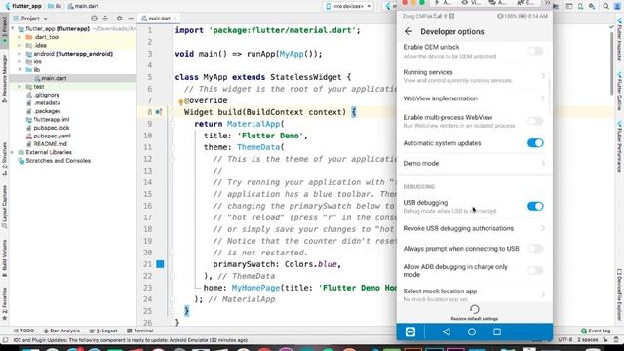The width and height of the screenshot is (624, 351).
Task: Click the TeamViewer-style icon in phone blue bar
Action: tap(410, 331)
